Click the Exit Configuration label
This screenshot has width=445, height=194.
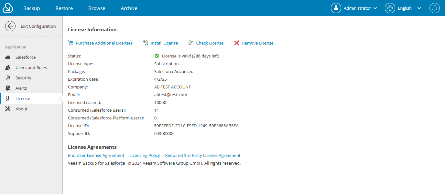38,26
